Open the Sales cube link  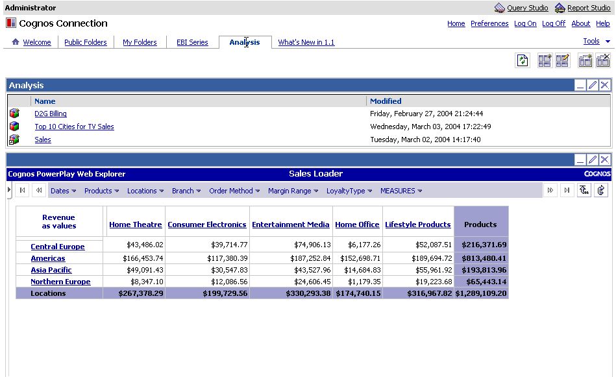pyautogui.click(x=43, y=140)
